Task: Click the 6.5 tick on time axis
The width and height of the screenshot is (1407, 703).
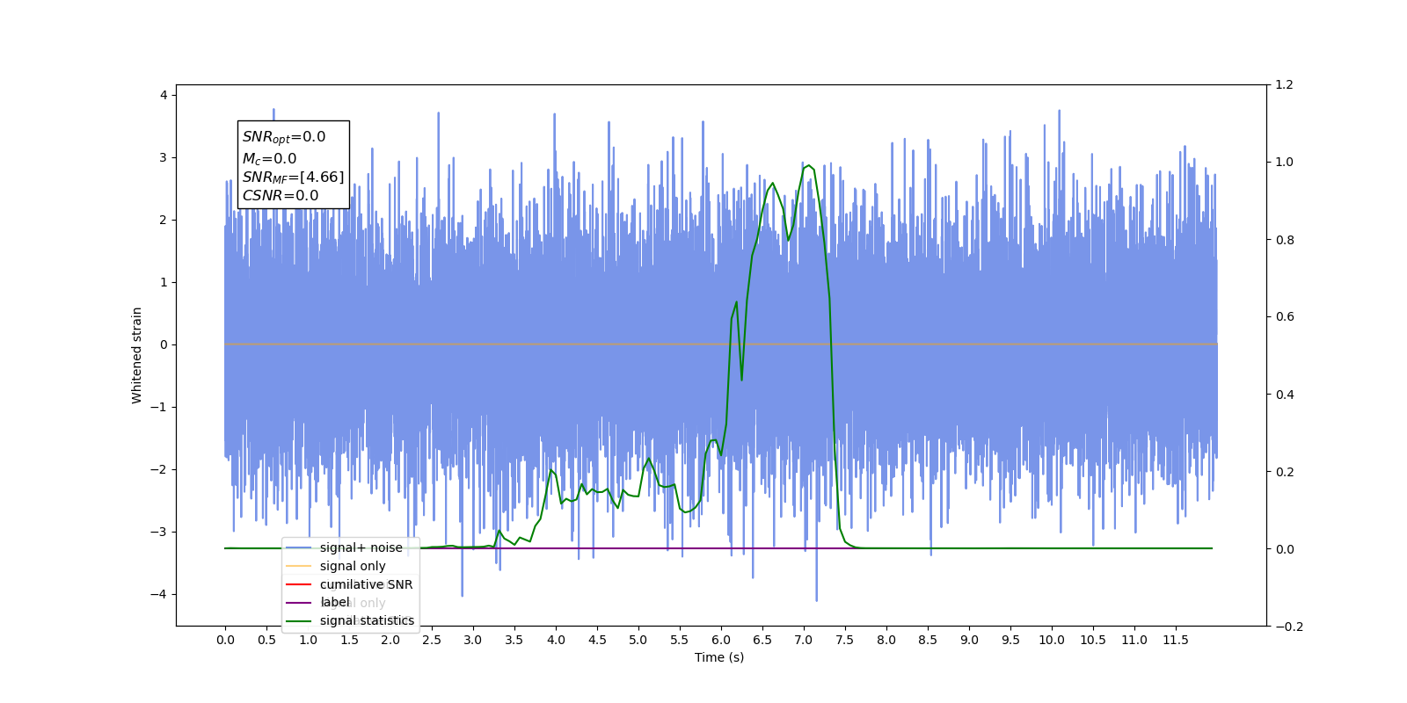Action: [762, 640]
